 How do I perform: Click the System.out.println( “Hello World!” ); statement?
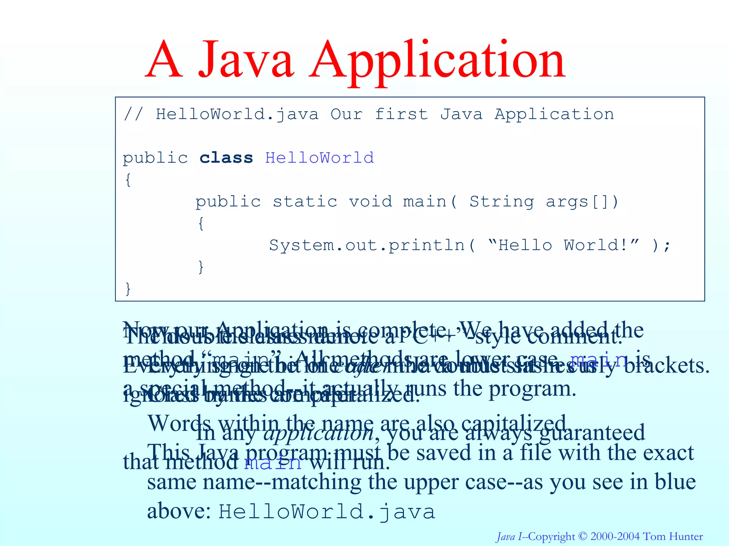470,246
